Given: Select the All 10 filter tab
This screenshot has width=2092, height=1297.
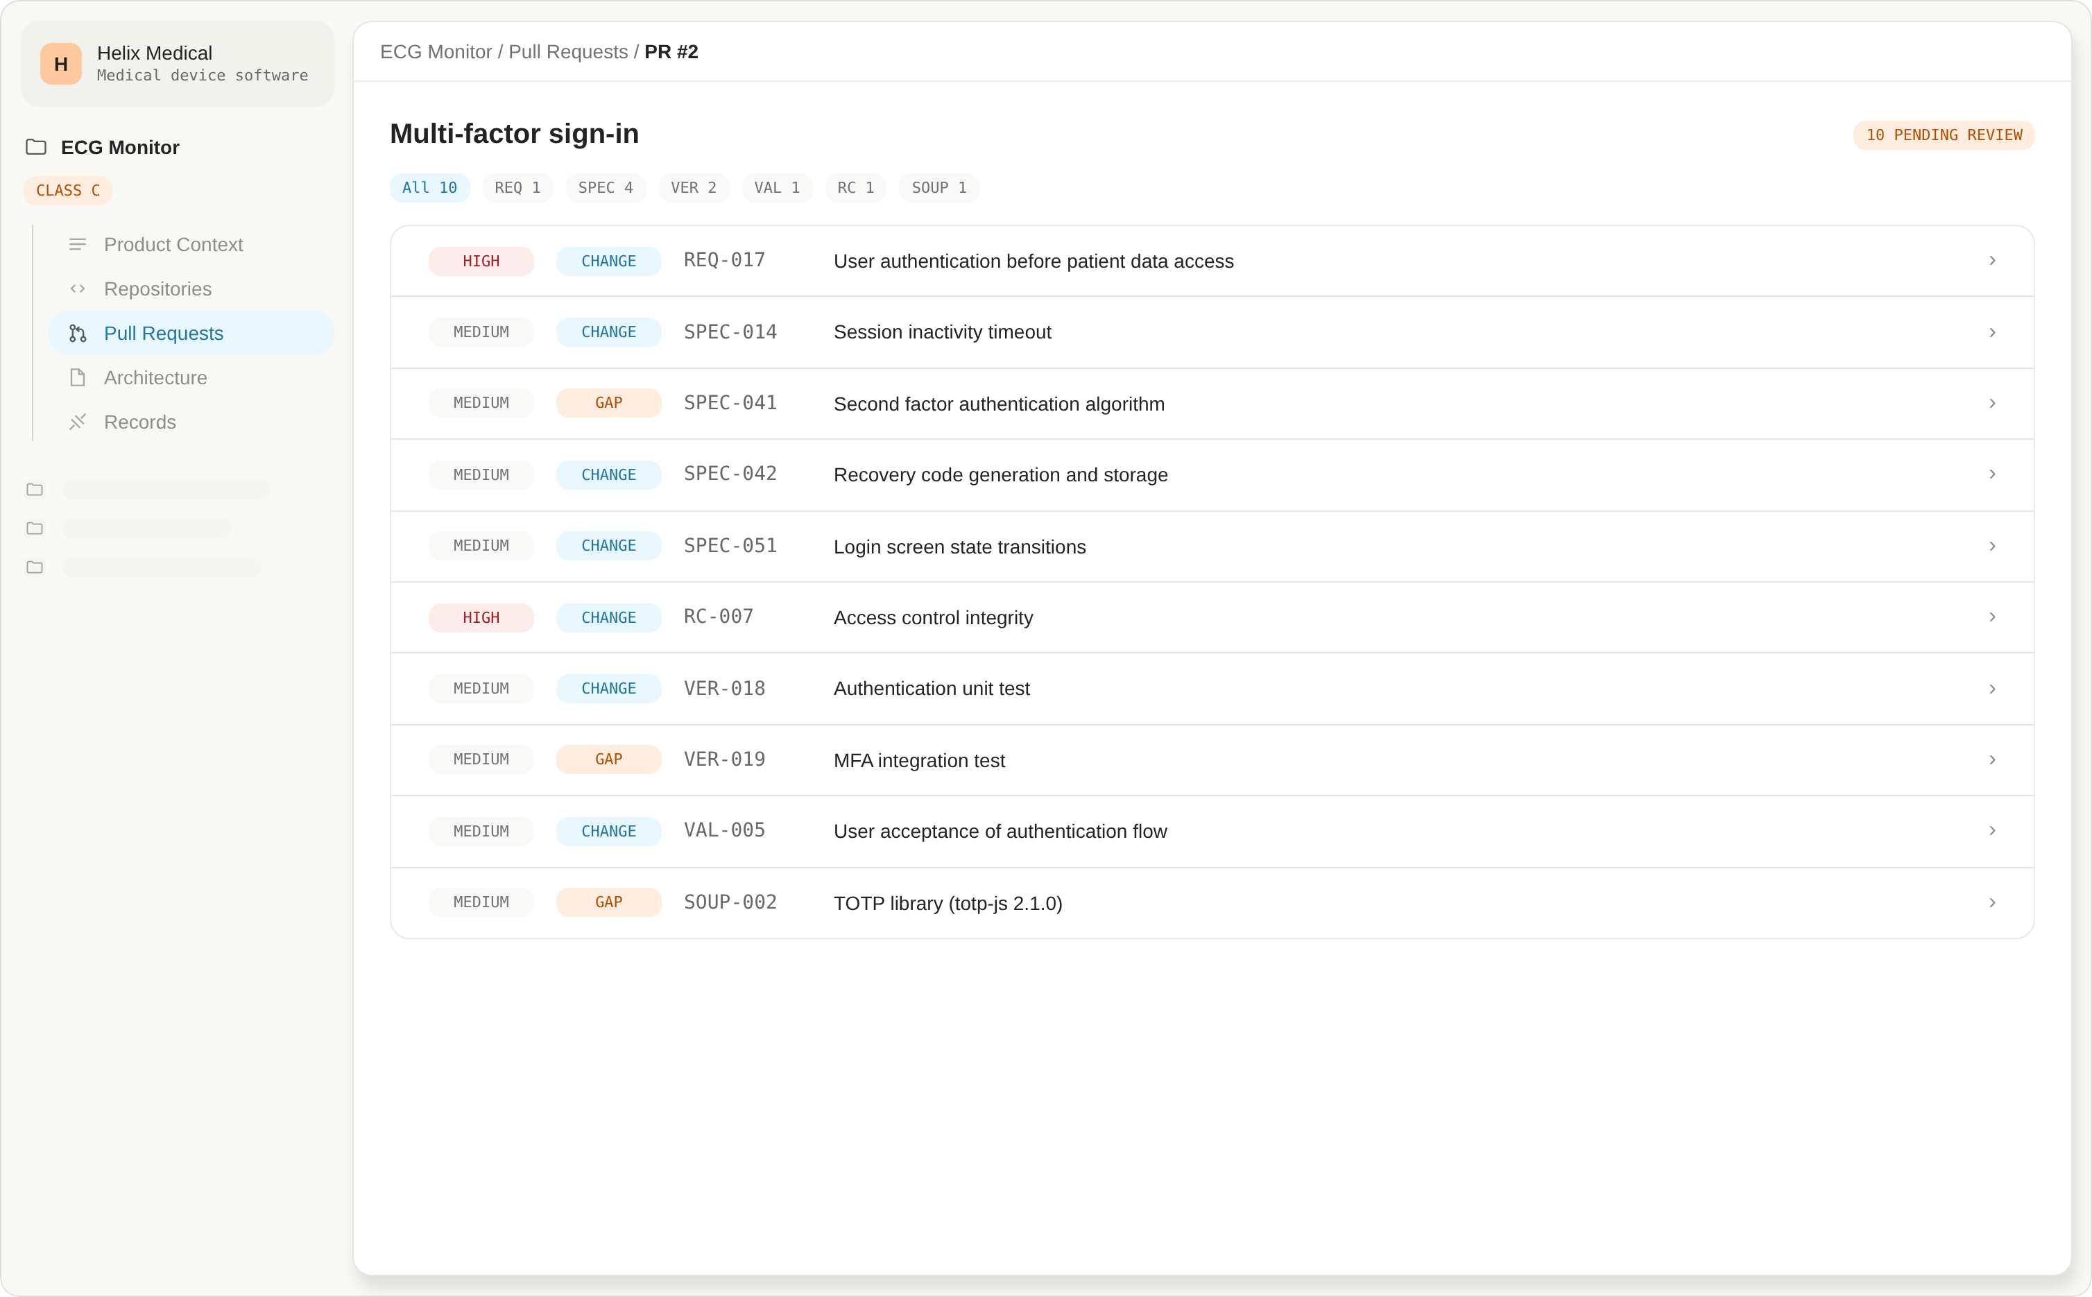Looking at the screenshot, I should pyautogui.click(x=430, y=188).
